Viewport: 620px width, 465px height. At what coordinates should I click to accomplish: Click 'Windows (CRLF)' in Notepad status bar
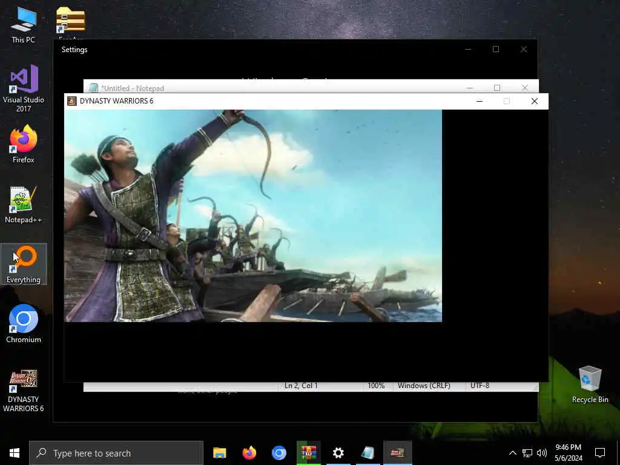[x=424, y=386]
